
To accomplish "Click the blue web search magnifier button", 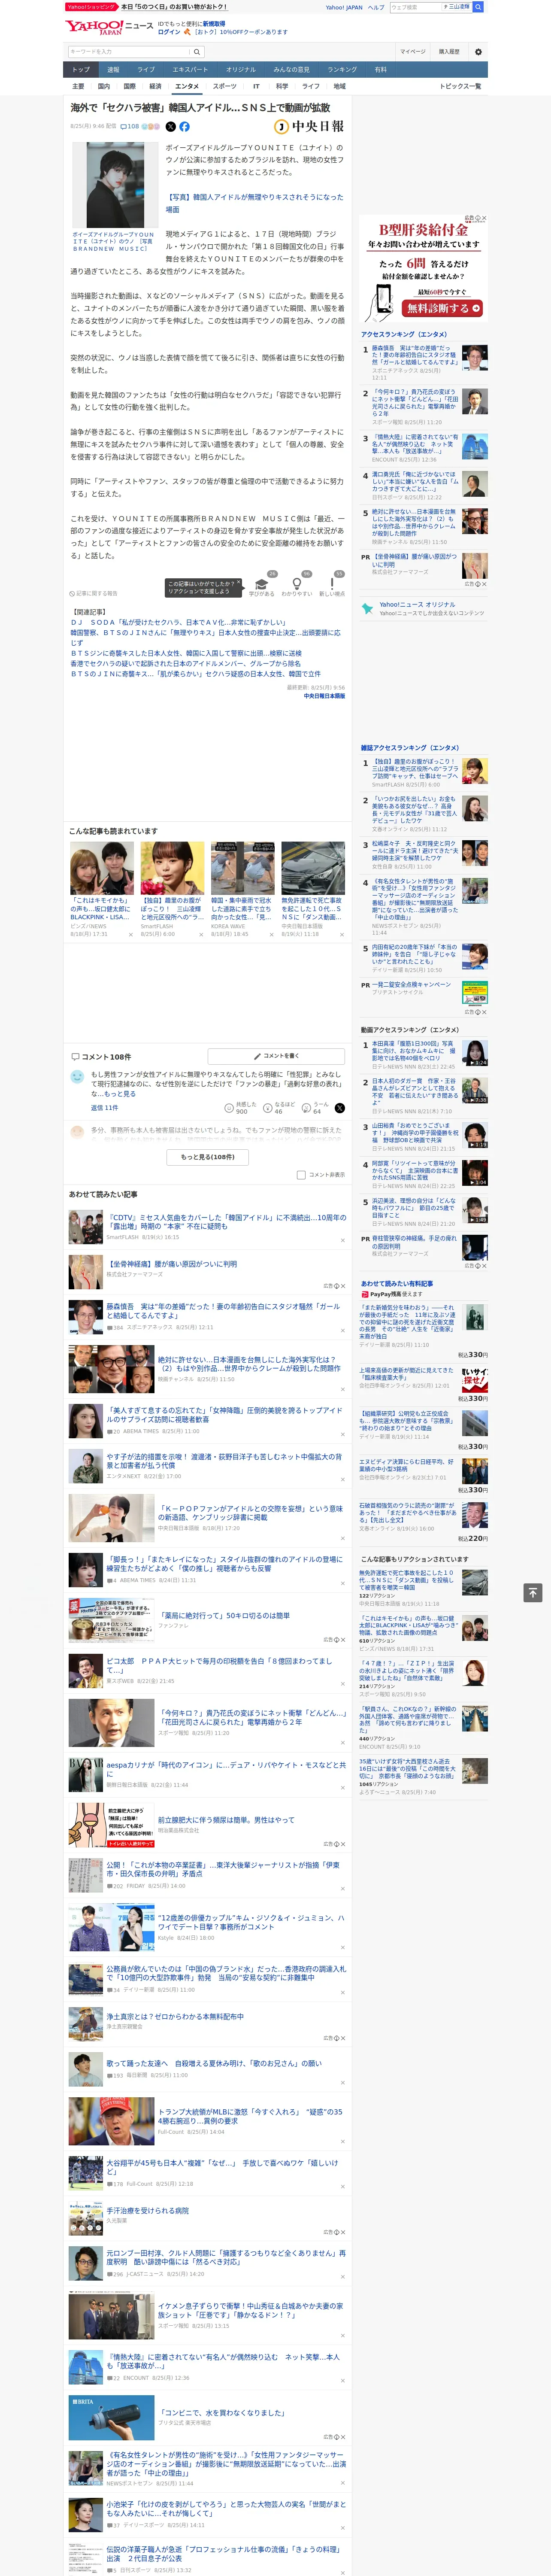I will click(x=478, y=7).
